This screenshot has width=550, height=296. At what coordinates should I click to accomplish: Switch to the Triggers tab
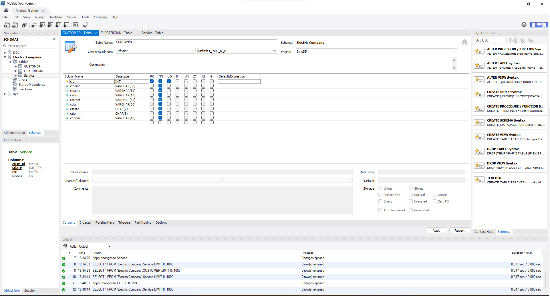point(124,223)
